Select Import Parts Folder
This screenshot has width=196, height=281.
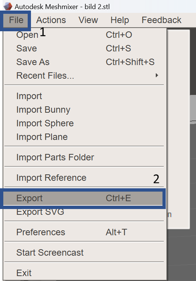84,157
